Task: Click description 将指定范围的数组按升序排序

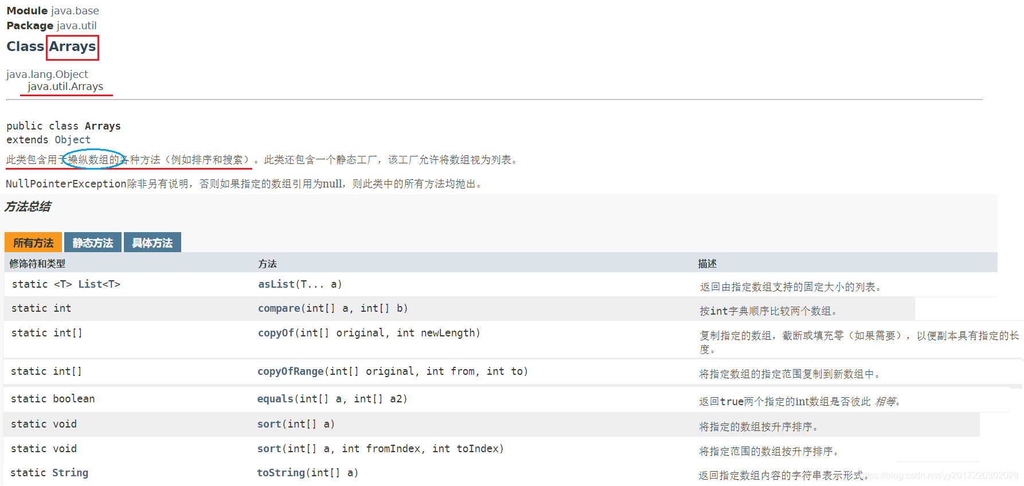Action: tap(769, 452)
